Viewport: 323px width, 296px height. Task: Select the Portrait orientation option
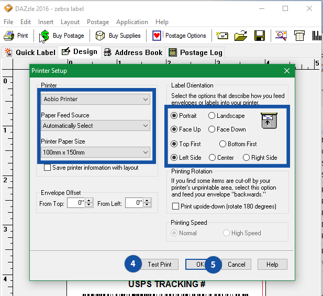174,116
